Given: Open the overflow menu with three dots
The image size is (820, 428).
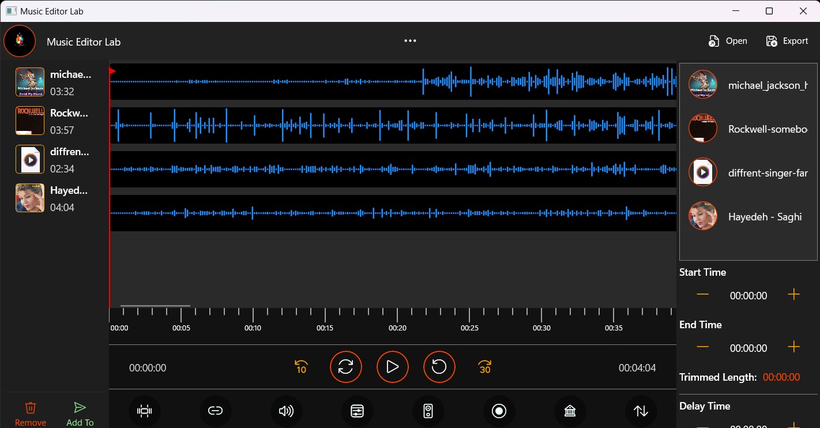Looking at the screenshot, I should [410, 40].
